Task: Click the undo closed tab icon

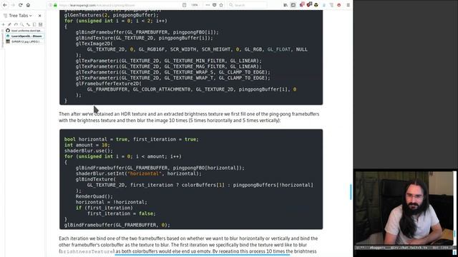Action: click(16, 24)
